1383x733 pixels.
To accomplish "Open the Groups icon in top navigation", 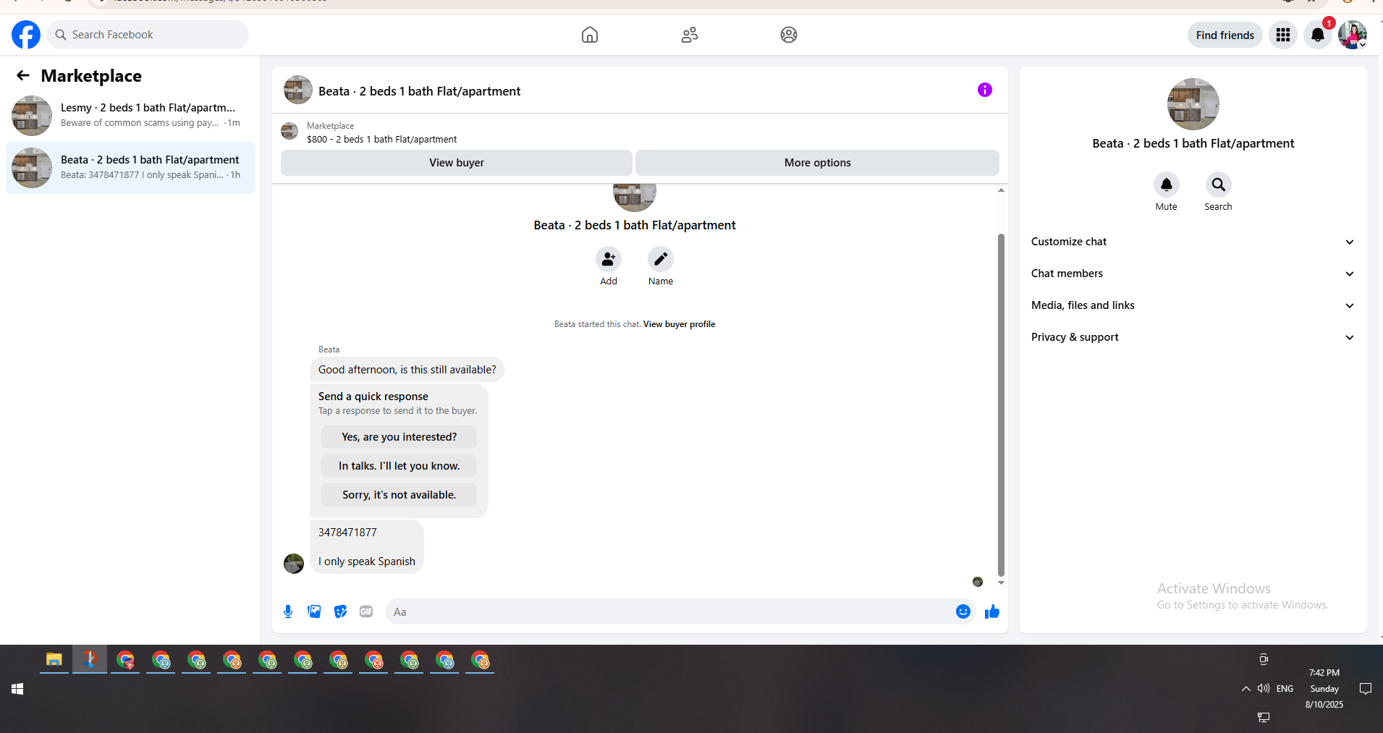I will click(x=789, y=35).
